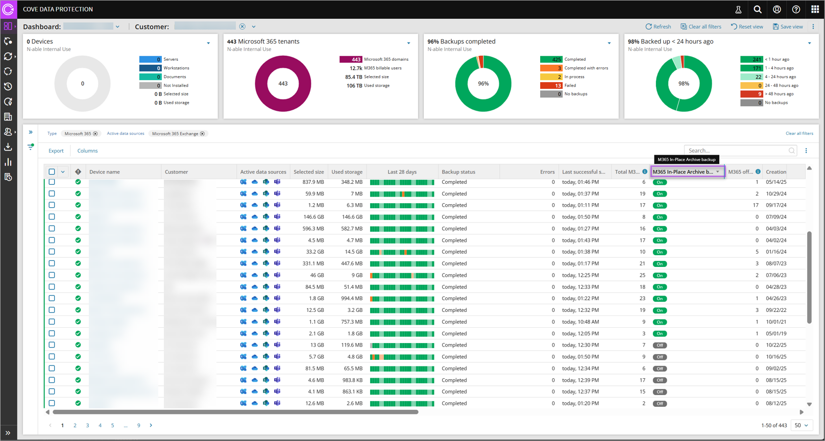The height and width of the screenshot is (441, 825).
Task: Open the app switcher grid icon
Action: 815,10
